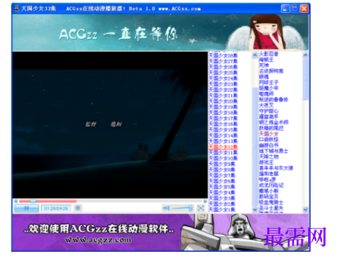Open episode 天国少女5集
Viewport: 339px width, 258px height.
(x=222, y=187)
